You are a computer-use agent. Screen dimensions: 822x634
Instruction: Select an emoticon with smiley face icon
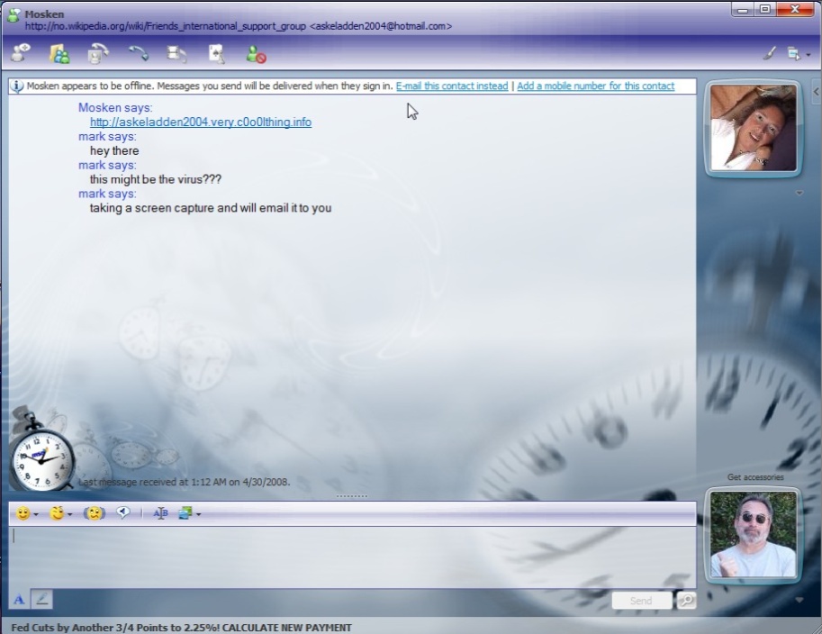click(x=23, y=513)
